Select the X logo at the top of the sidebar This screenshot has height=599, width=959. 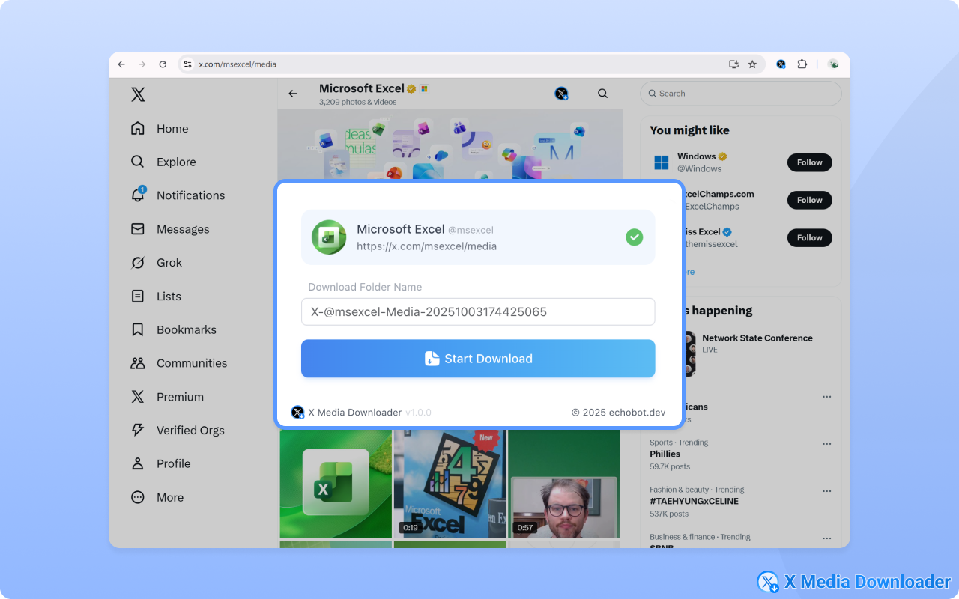138,94
